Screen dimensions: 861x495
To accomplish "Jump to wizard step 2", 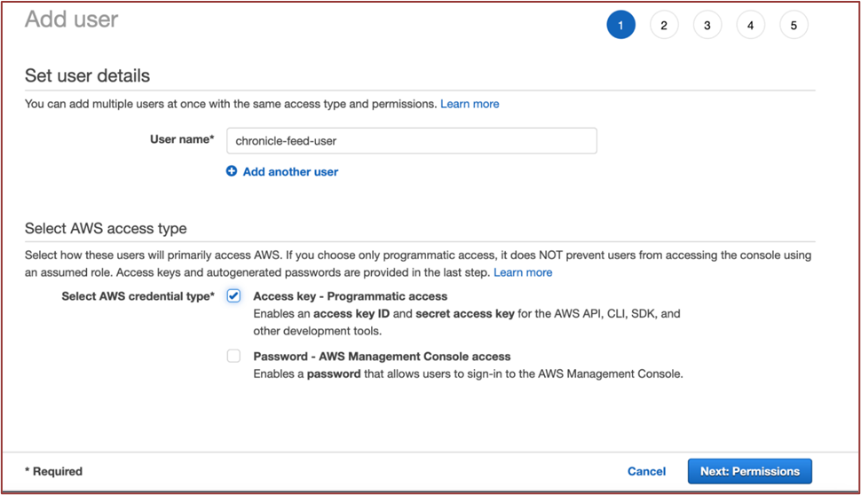I will [x=665, y=25].
